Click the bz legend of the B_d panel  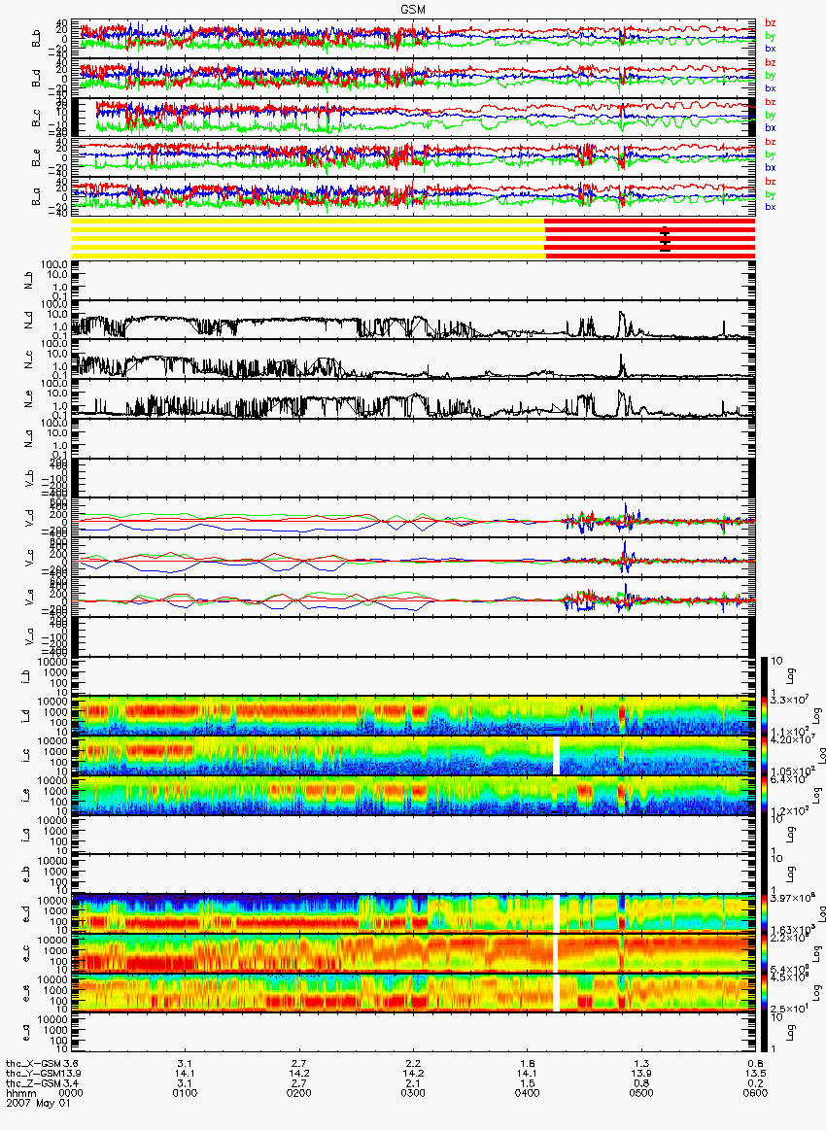pos(771,63)
